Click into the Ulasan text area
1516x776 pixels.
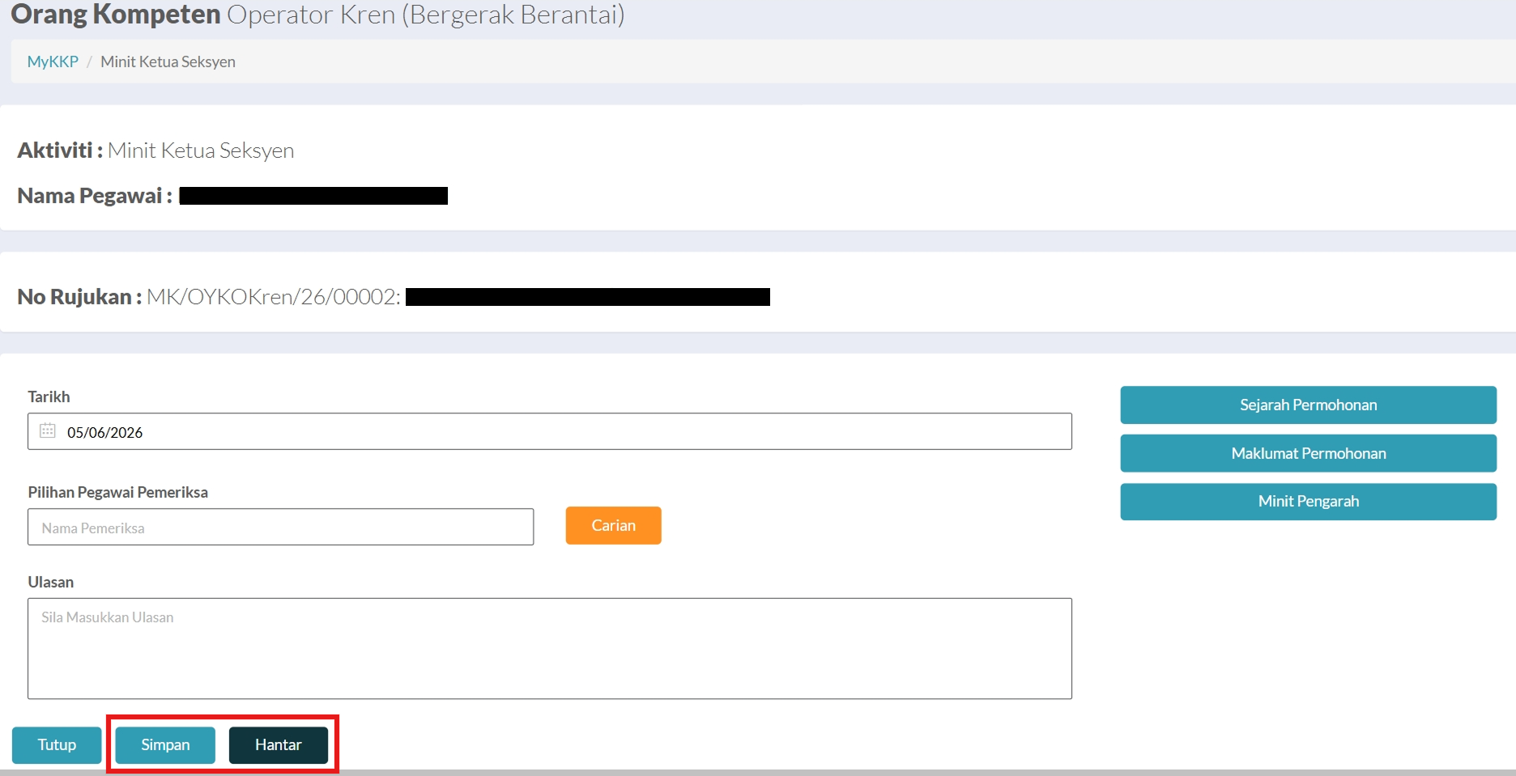[x=550, y=648]
